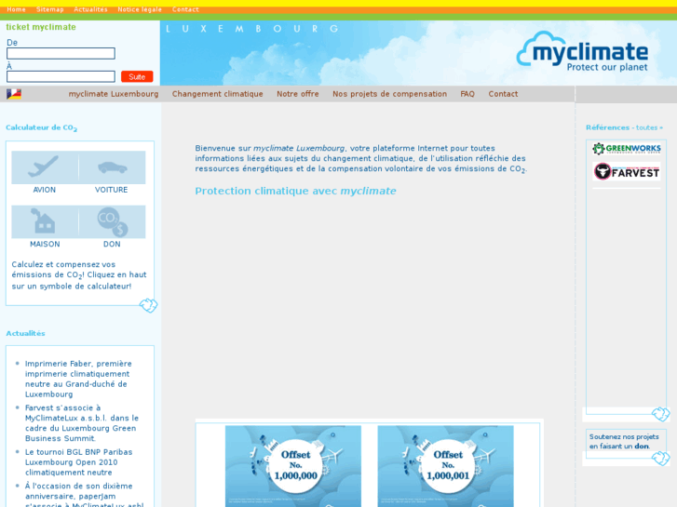Click the Calculateur de CO2 heading

pyautogui.click(x=42, y=128)
